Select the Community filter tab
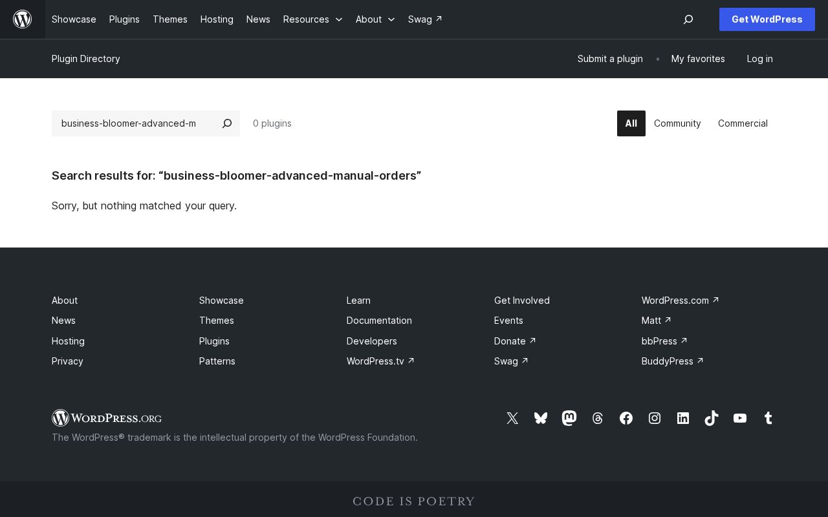 coord(677,123)
